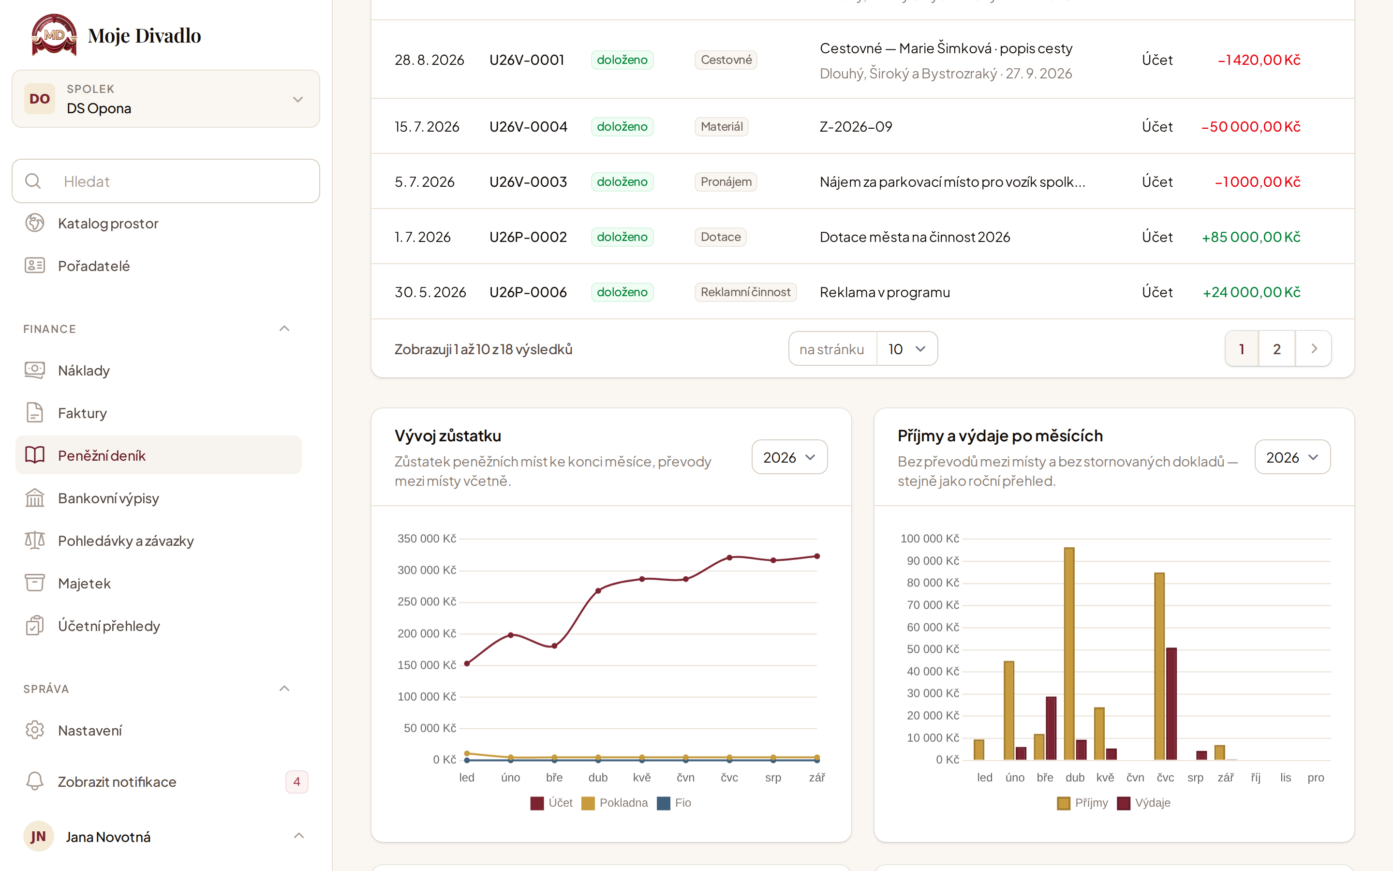Click the Faktury document icon
Screen dimensions: 1393x871
34,412
